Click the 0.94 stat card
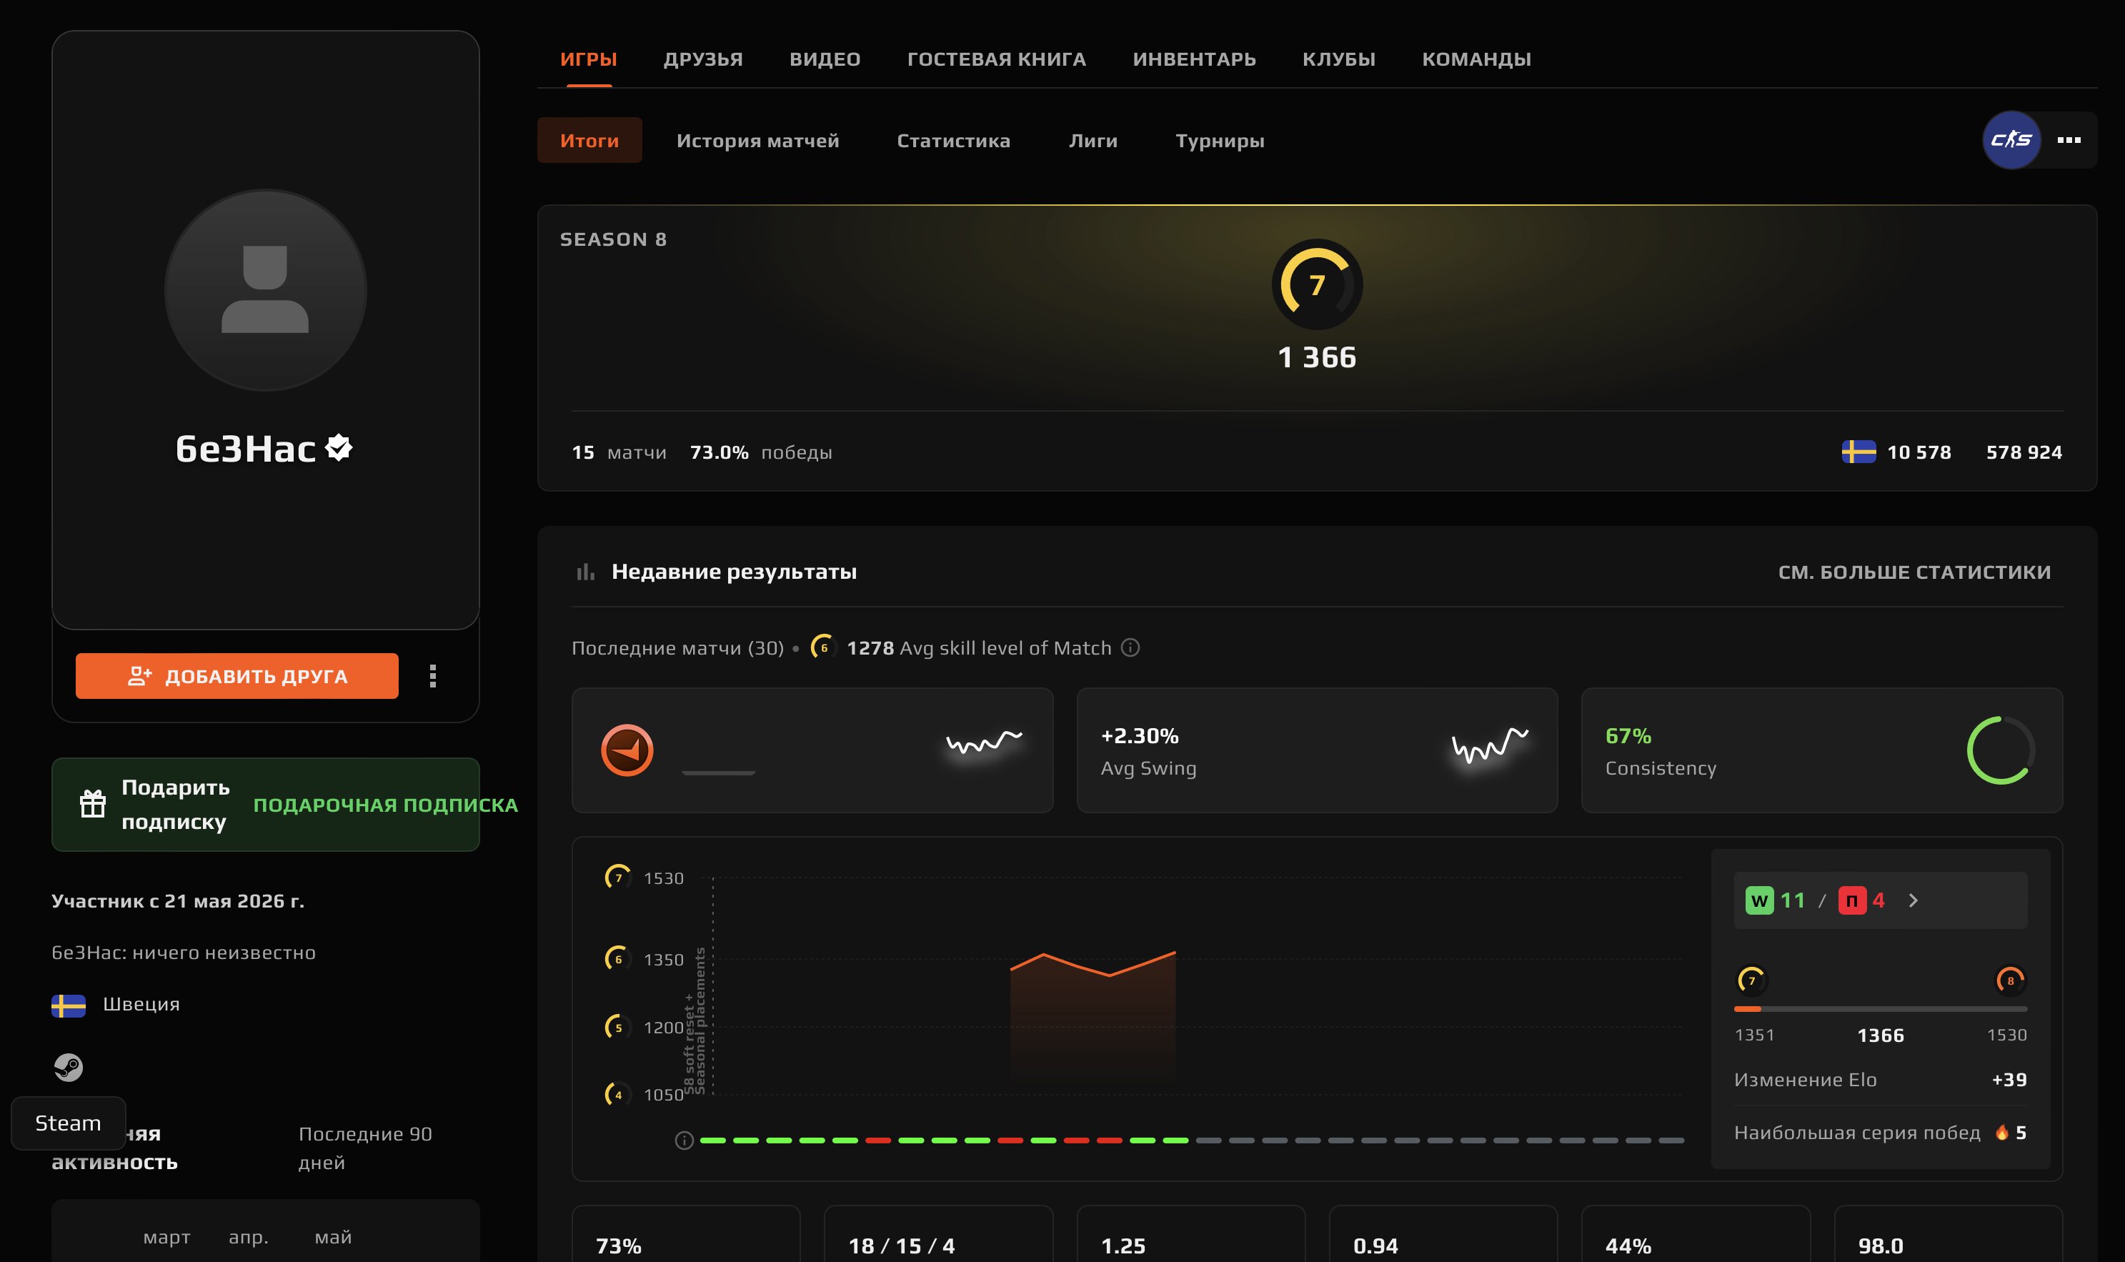 (1443, 1234)
